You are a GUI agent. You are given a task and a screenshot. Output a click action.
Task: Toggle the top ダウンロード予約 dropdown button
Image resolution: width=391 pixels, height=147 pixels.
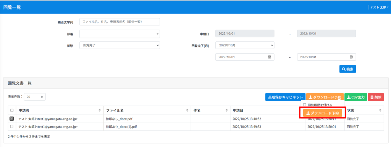(325, 97)
